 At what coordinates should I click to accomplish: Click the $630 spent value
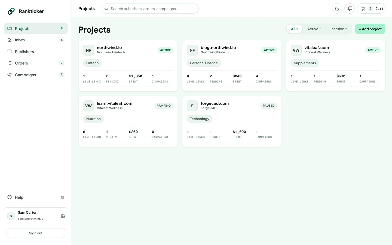(341, 76)
